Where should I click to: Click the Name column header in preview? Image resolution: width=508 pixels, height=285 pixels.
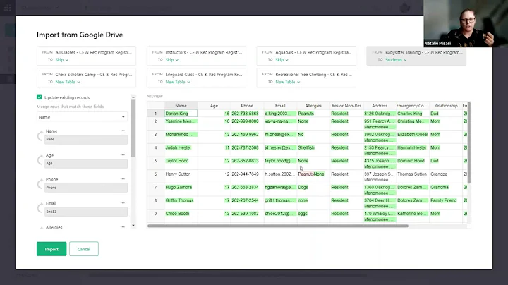181,106
